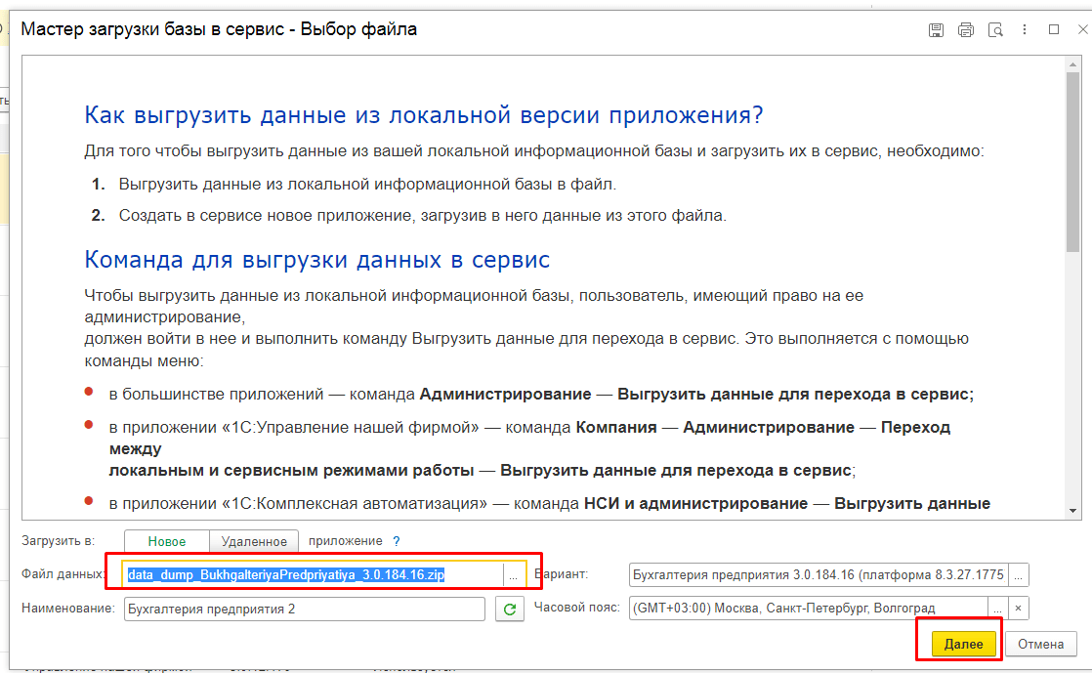Open print preview with magnifier page icon

tap(995, 30)
